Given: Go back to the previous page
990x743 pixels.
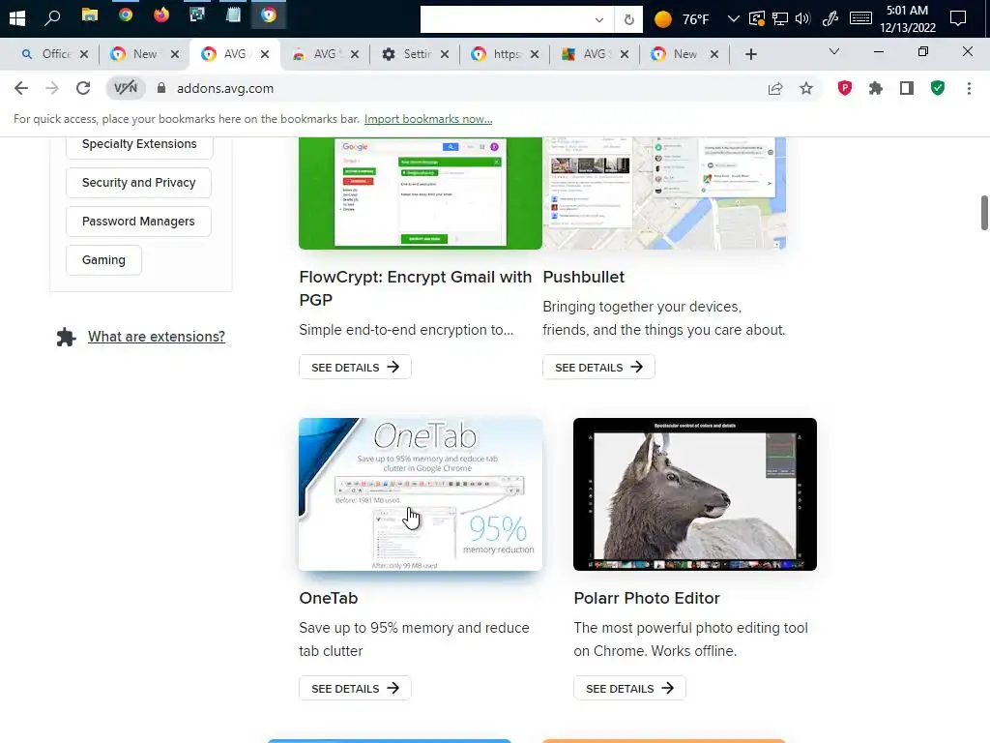Looking at the screenshot, I should coord(21,88).
